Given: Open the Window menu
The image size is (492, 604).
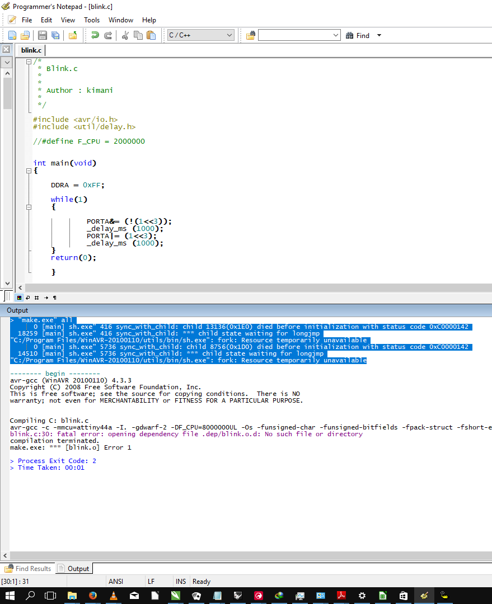Looking at the screenshot, I should (x=121, y=20).
